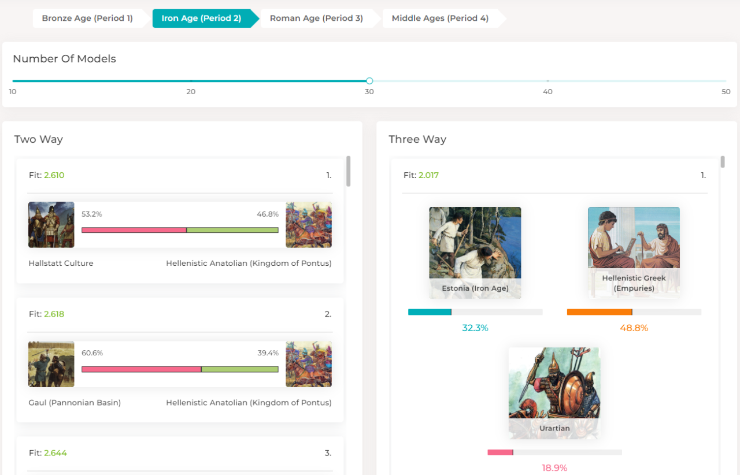Click the pink Urartian progress bar
This screenshot has width=740, height=475.
tap(500, 452)
